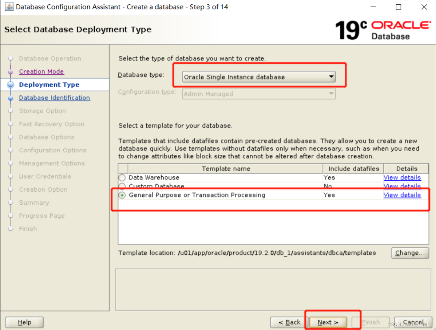Click the Help button
Viewport: 436px width, 330px height.
coord(24,322)
